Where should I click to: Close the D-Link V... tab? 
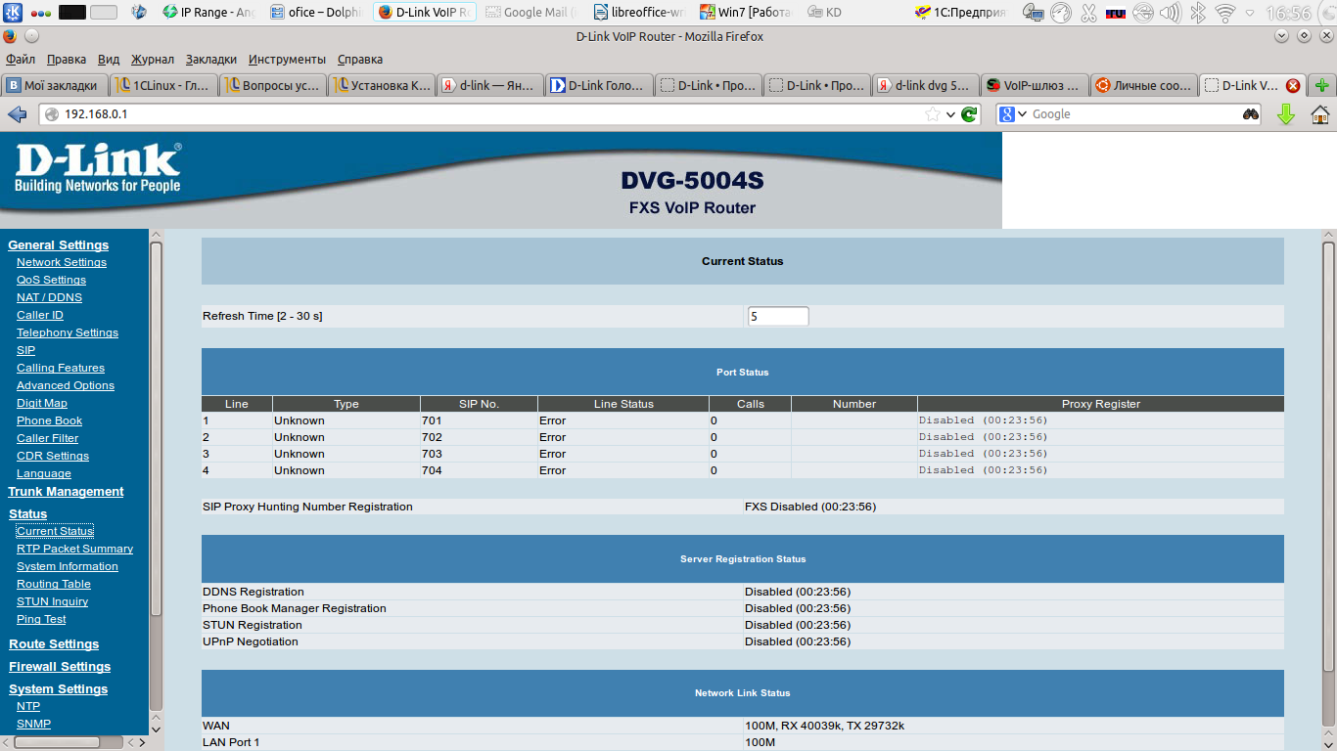(x=1293, y=85)
